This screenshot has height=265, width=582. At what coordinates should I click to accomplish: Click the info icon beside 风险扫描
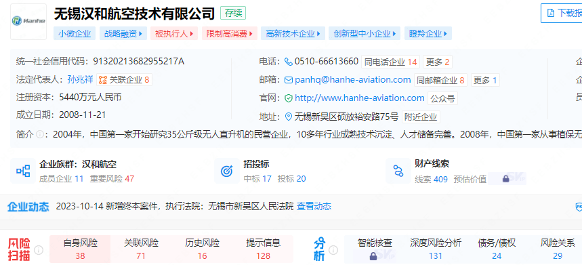39,250
